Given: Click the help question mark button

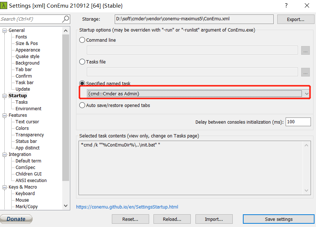Looking at the screenshot, I should [x=286, y=5].
